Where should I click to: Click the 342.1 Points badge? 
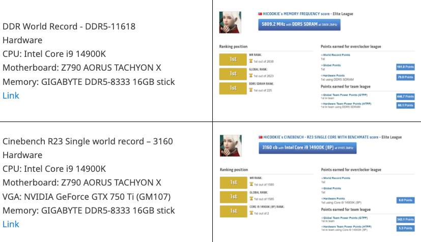[x=405, y=220]
